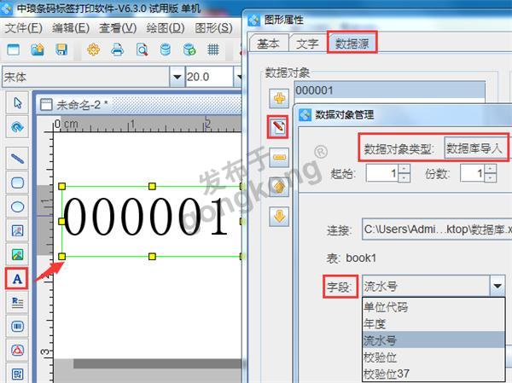The height and width of the screenshot is (383, 512).
Task: Add a new data object plus button
Action: click(x=279, y=98)
